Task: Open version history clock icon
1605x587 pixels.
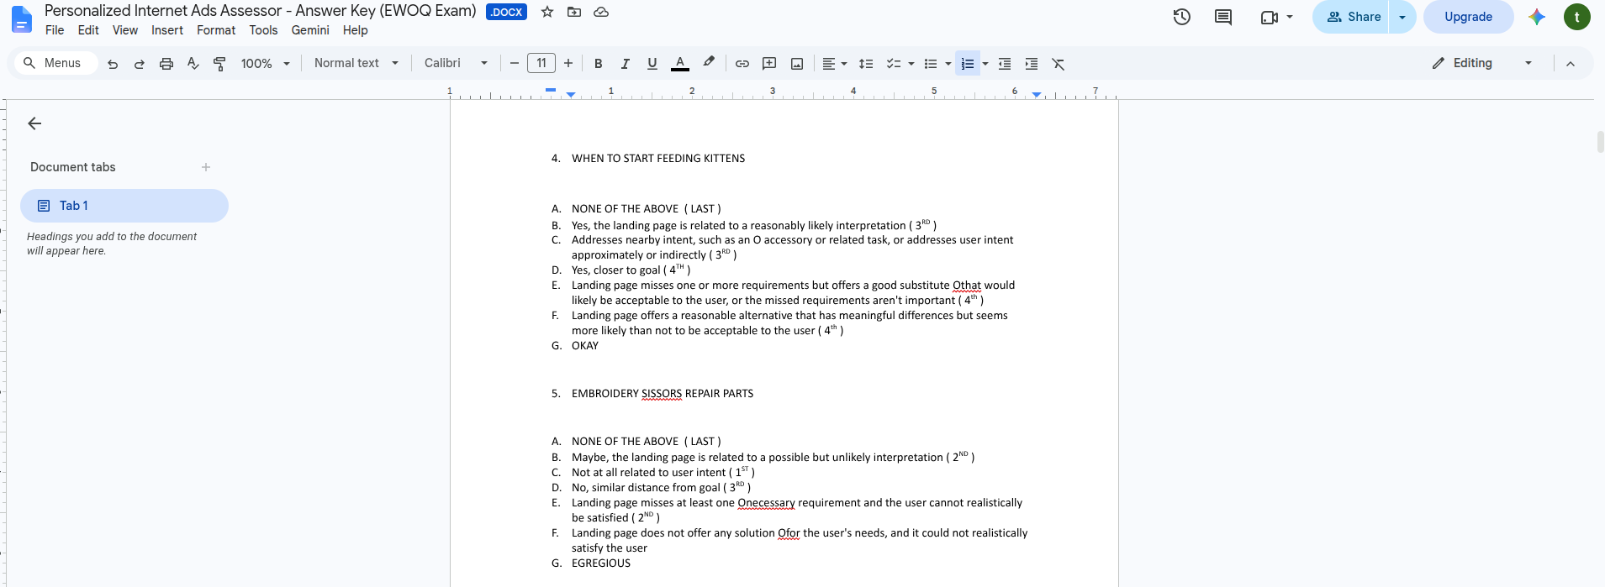Action: [x=1182, y=17]
